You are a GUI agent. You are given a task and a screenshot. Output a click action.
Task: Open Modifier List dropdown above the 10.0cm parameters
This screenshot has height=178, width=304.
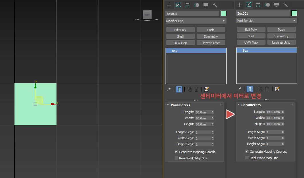(x=196, y=21)
